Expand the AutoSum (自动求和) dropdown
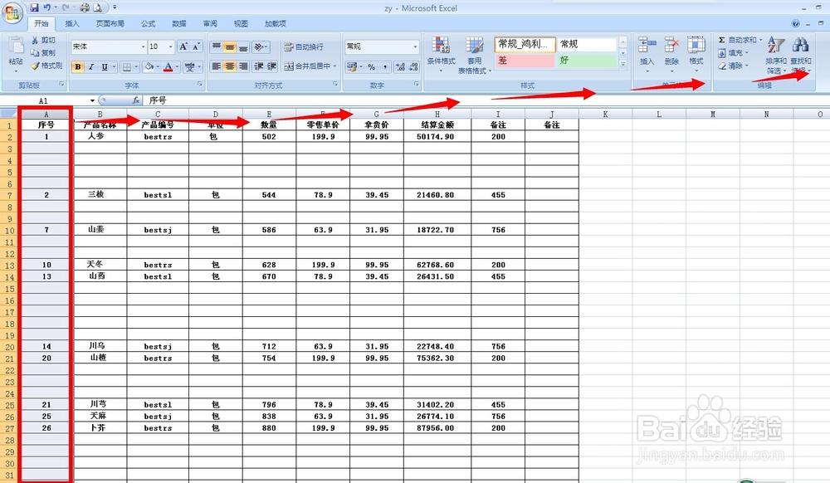 point(760,40)
